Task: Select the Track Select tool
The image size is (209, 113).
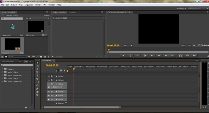Action: click(x=37, y=66)
